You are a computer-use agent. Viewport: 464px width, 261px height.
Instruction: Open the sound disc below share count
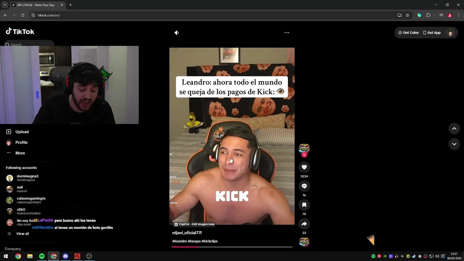click(304, 242)
